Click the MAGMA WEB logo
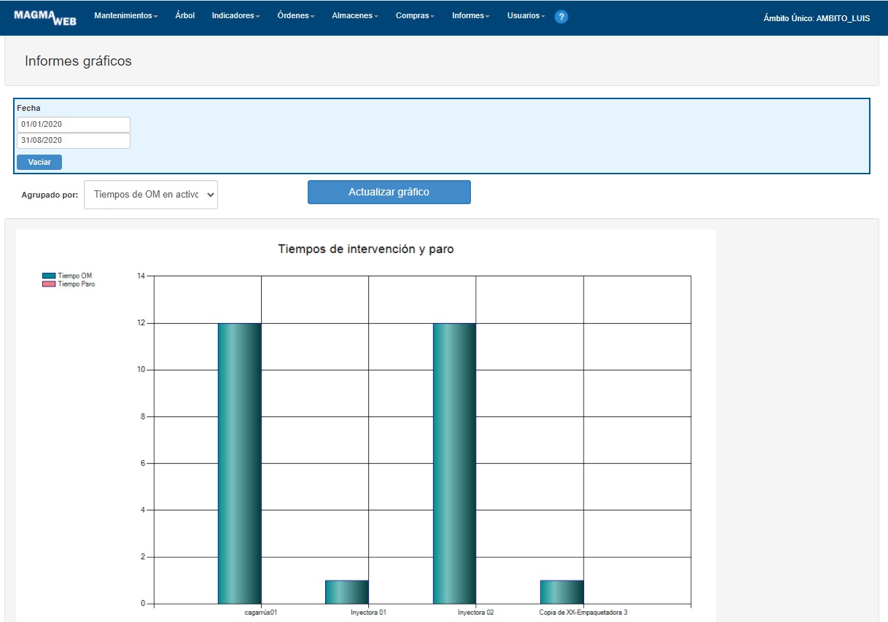 click(x=45, y=18)
